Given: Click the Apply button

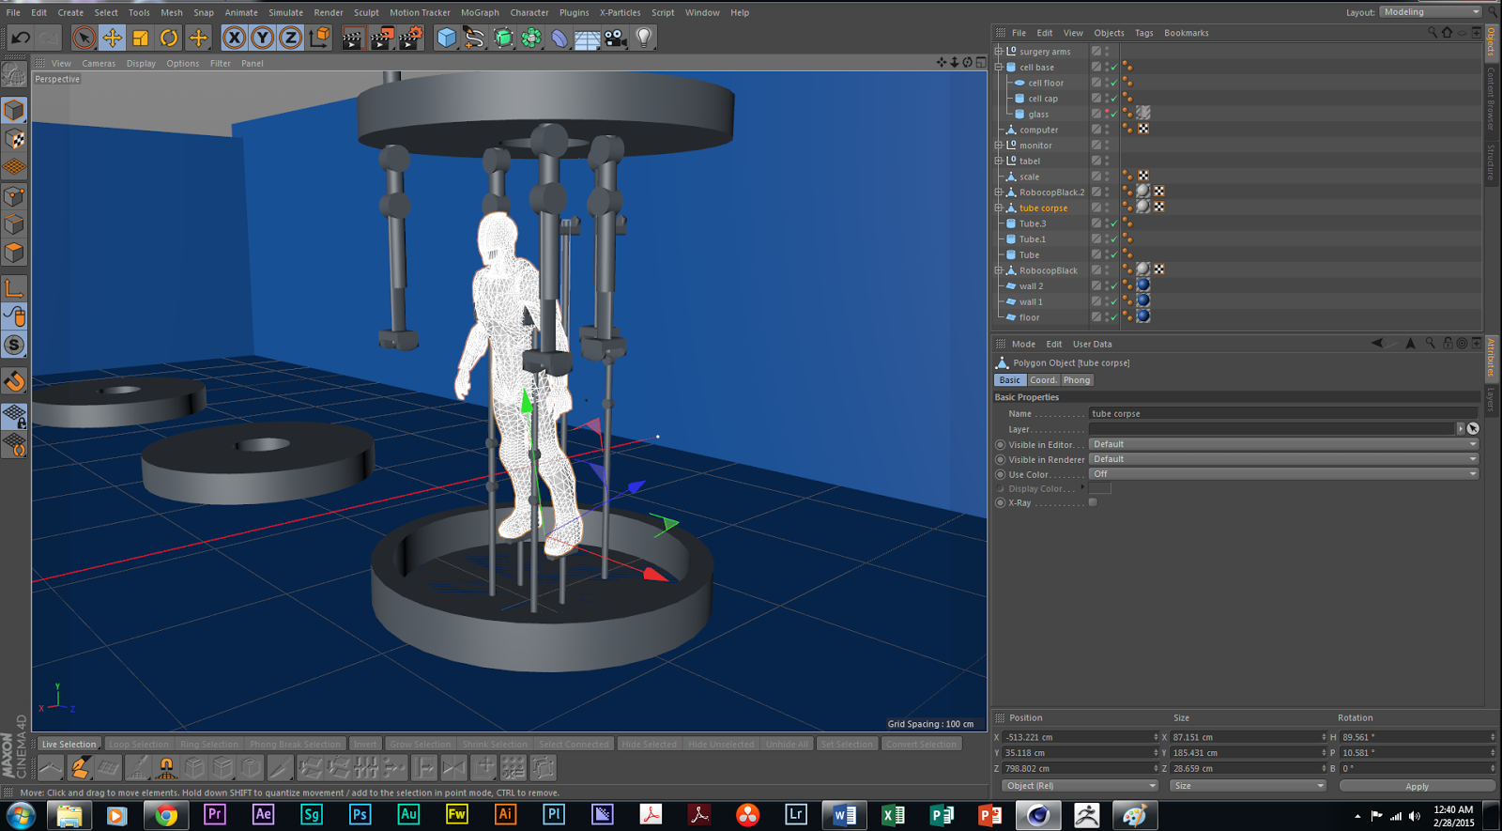Looking at the screenshot, I should tap(1417, 786).
